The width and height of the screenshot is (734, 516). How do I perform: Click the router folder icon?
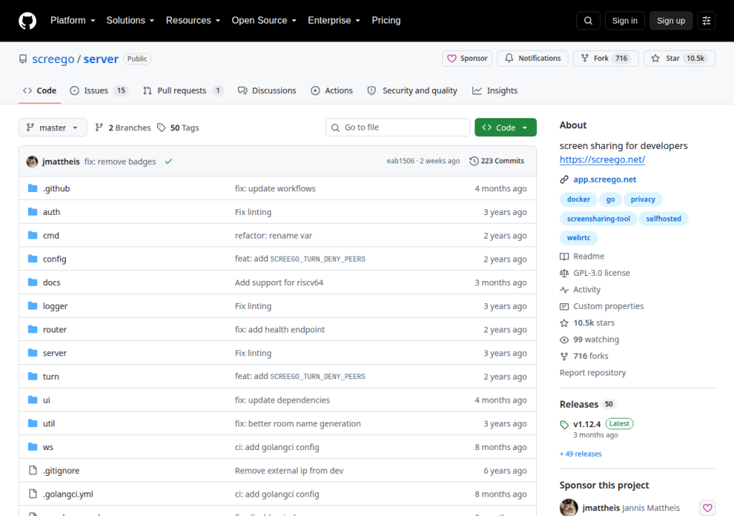pos(32,329)
